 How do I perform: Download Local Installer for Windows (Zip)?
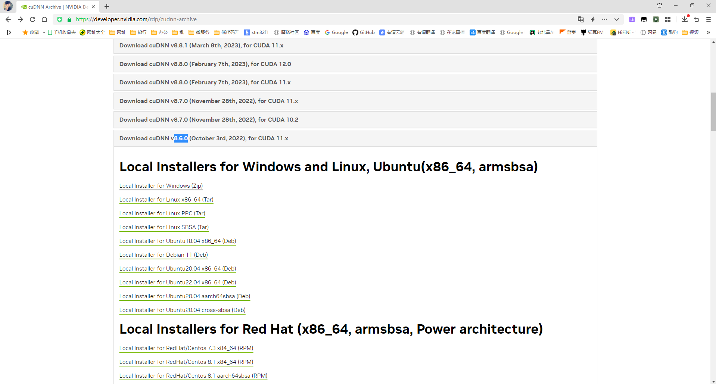pos(161,186)
